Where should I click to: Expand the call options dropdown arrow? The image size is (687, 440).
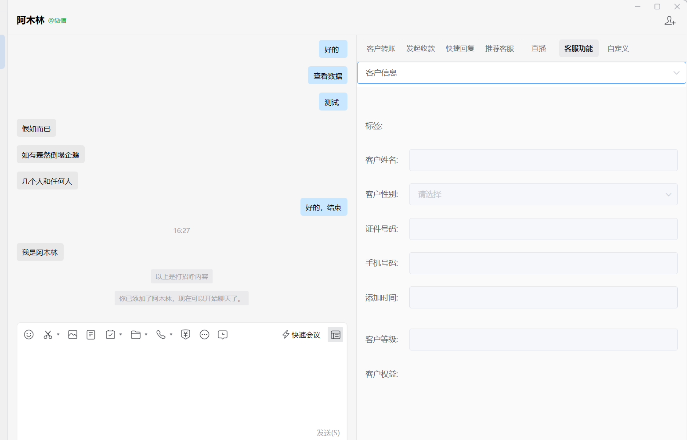pyautogui.click(x=171, y=335)
